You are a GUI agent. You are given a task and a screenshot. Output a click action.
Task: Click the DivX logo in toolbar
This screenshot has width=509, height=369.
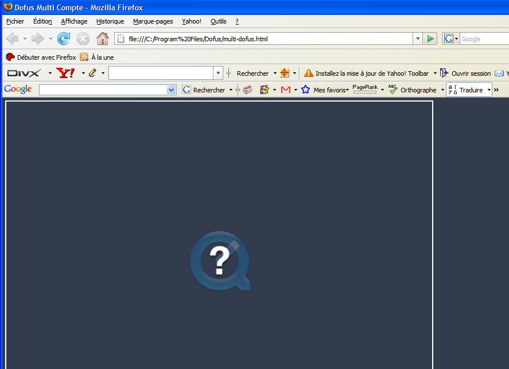pyautogui.click(x=24, y=73)
